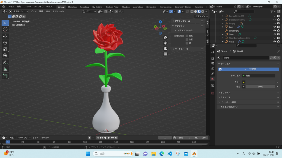
Task: Open the Texture properties tab icon
Action: [213, 93]
